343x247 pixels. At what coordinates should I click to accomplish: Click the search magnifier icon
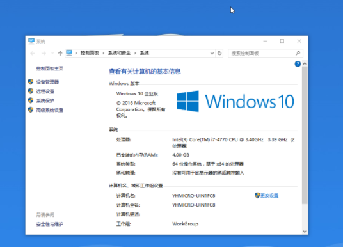[x=298, y=53]
